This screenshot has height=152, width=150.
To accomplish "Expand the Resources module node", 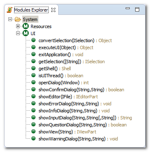I will coord(18,26).
